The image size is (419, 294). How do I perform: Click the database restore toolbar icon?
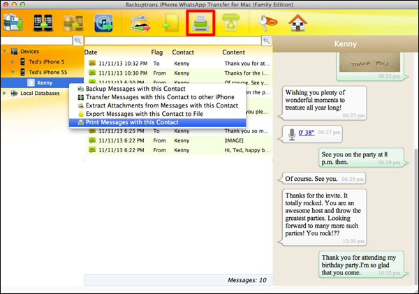(73, 23)
